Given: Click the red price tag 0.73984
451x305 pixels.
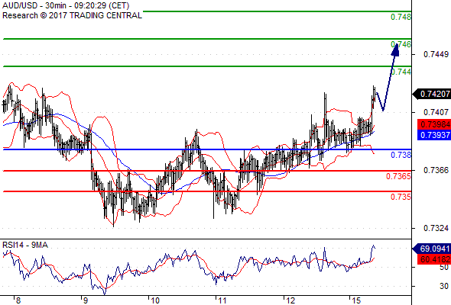Looking at the screenshot, I should click(x=434, y=124).
